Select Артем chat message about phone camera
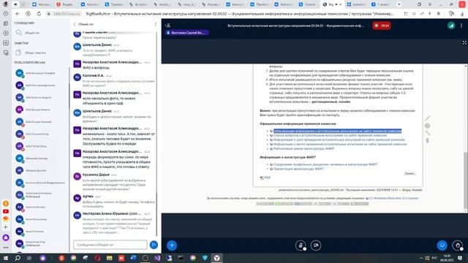 coord(114,202)
